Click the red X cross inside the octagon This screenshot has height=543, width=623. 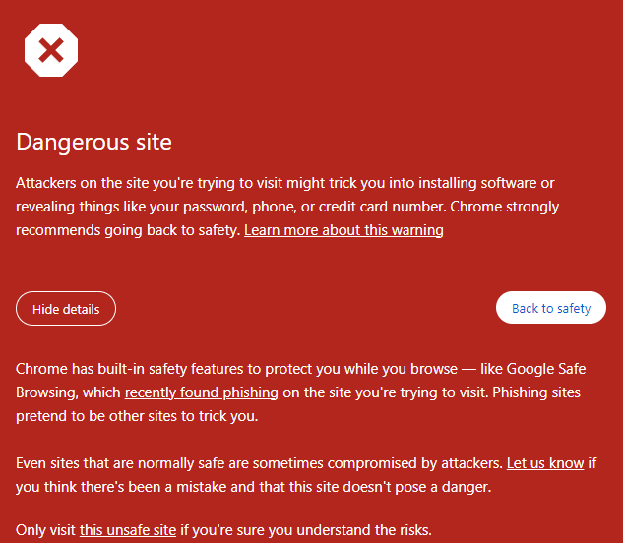[x=51, y=50]
